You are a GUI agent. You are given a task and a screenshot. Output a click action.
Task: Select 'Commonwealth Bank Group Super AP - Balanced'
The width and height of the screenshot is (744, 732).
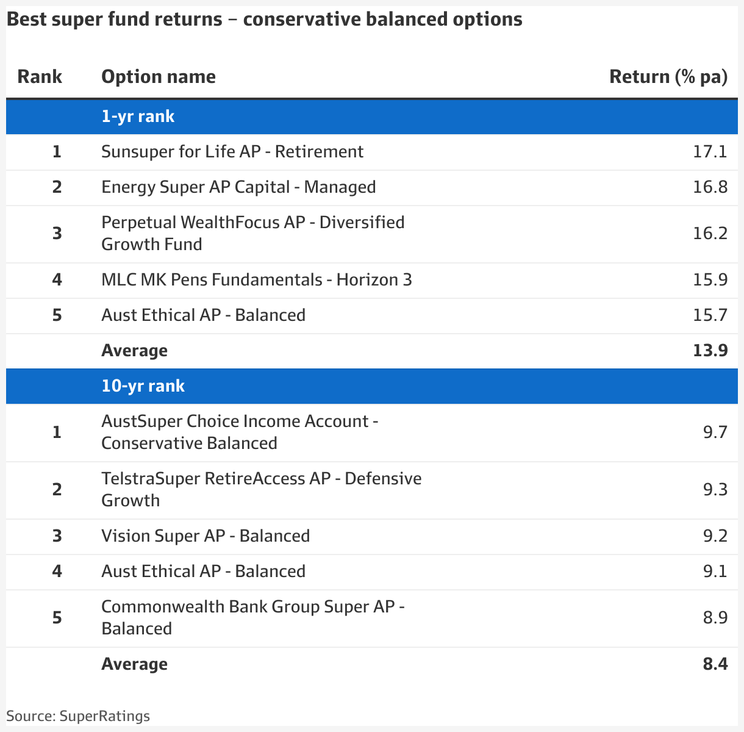coord(254,618)
